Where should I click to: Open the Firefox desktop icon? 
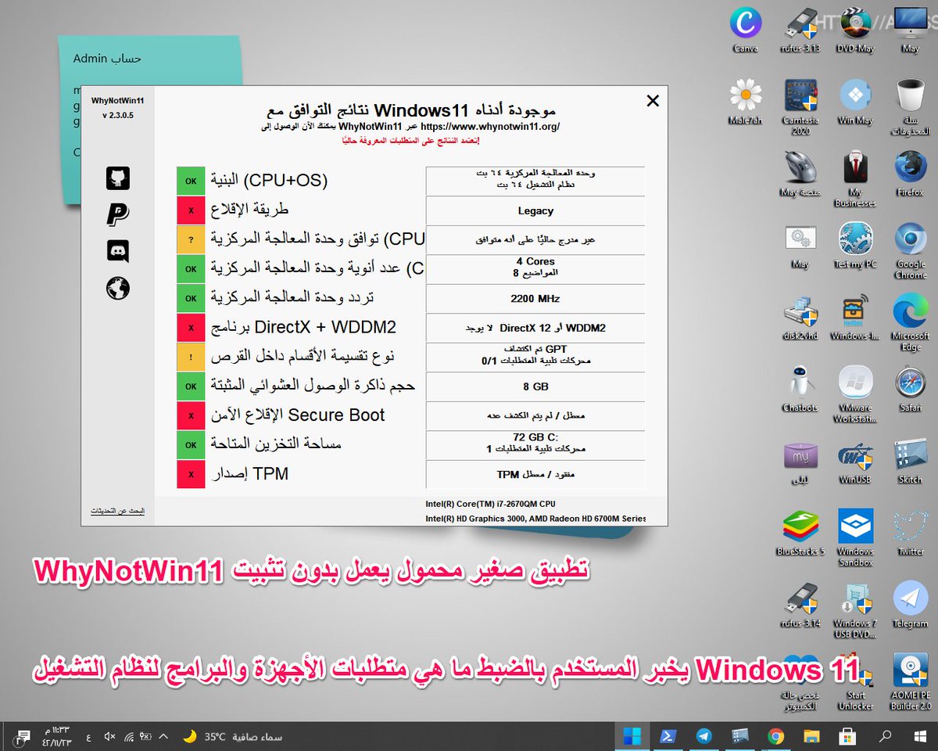pos(911,172)
